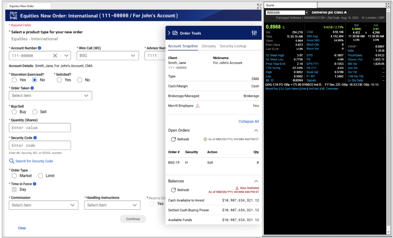Click the Continue button
Image resolution: width=393 pixels, height=238 pixels.
[133, 219]
